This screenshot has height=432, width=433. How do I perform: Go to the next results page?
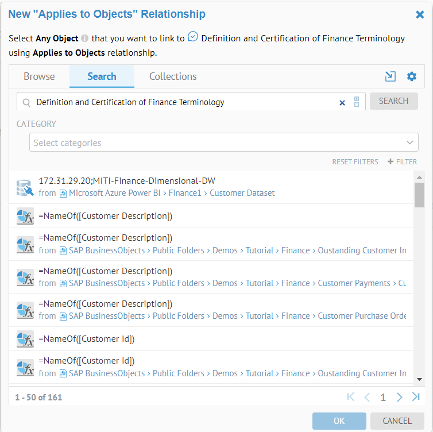click(400, 397)
